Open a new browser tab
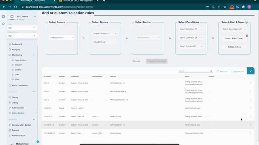The image size is (259, 145). (x=104, y=1)
